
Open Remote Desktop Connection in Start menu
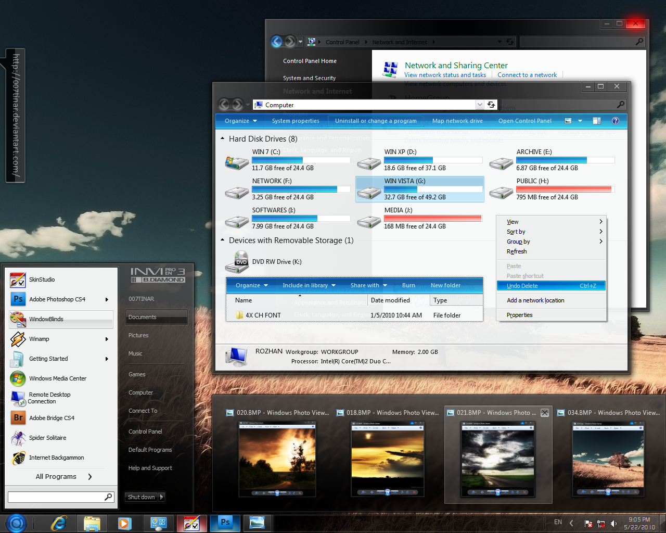61,398
